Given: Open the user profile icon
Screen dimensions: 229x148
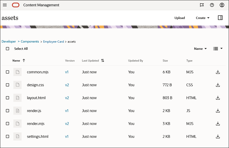Looking at the screenshot, I should tap(222, 5).
